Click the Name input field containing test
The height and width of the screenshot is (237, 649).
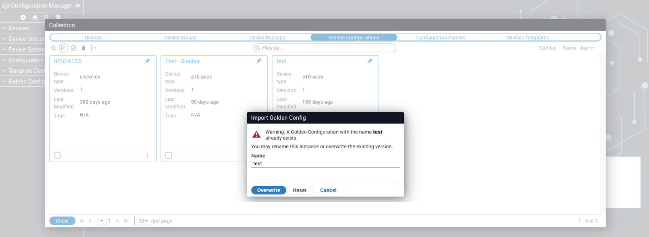tap(325, 164)
